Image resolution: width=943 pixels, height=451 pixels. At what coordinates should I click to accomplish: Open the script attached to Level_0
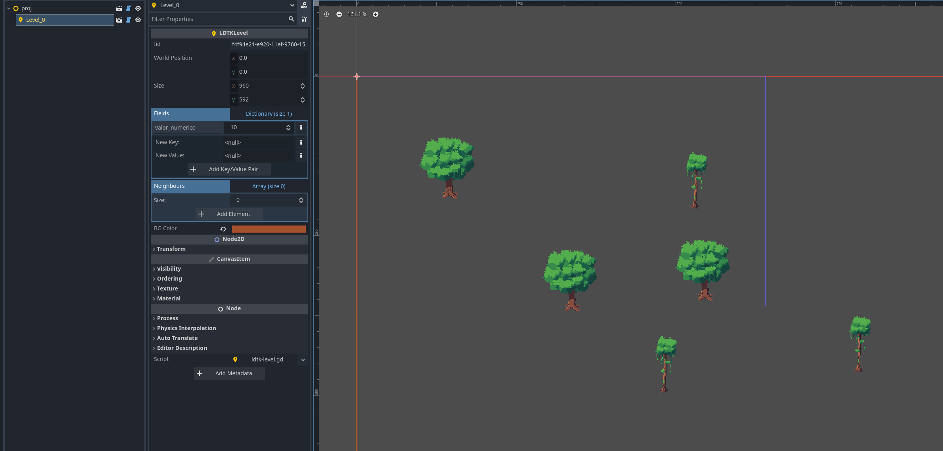[x=129, y=20]
